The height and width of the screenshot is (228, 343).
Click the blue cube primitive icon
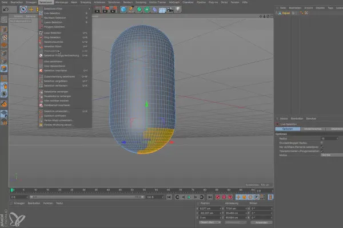click(123, 9)
